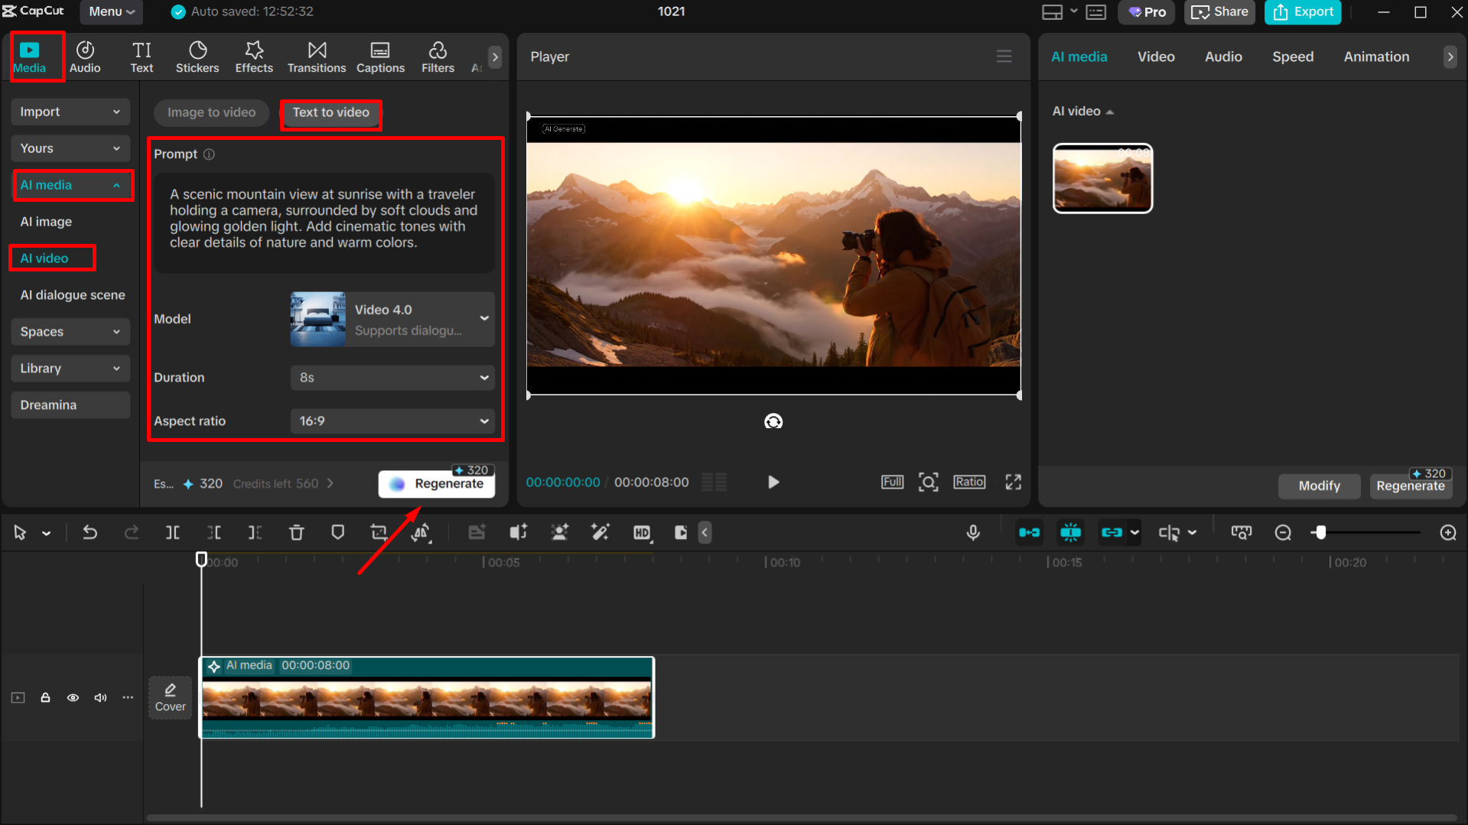Toggle track visibility with the eye icon
This screenshot has height=825, width=1468.
(73, 697)
